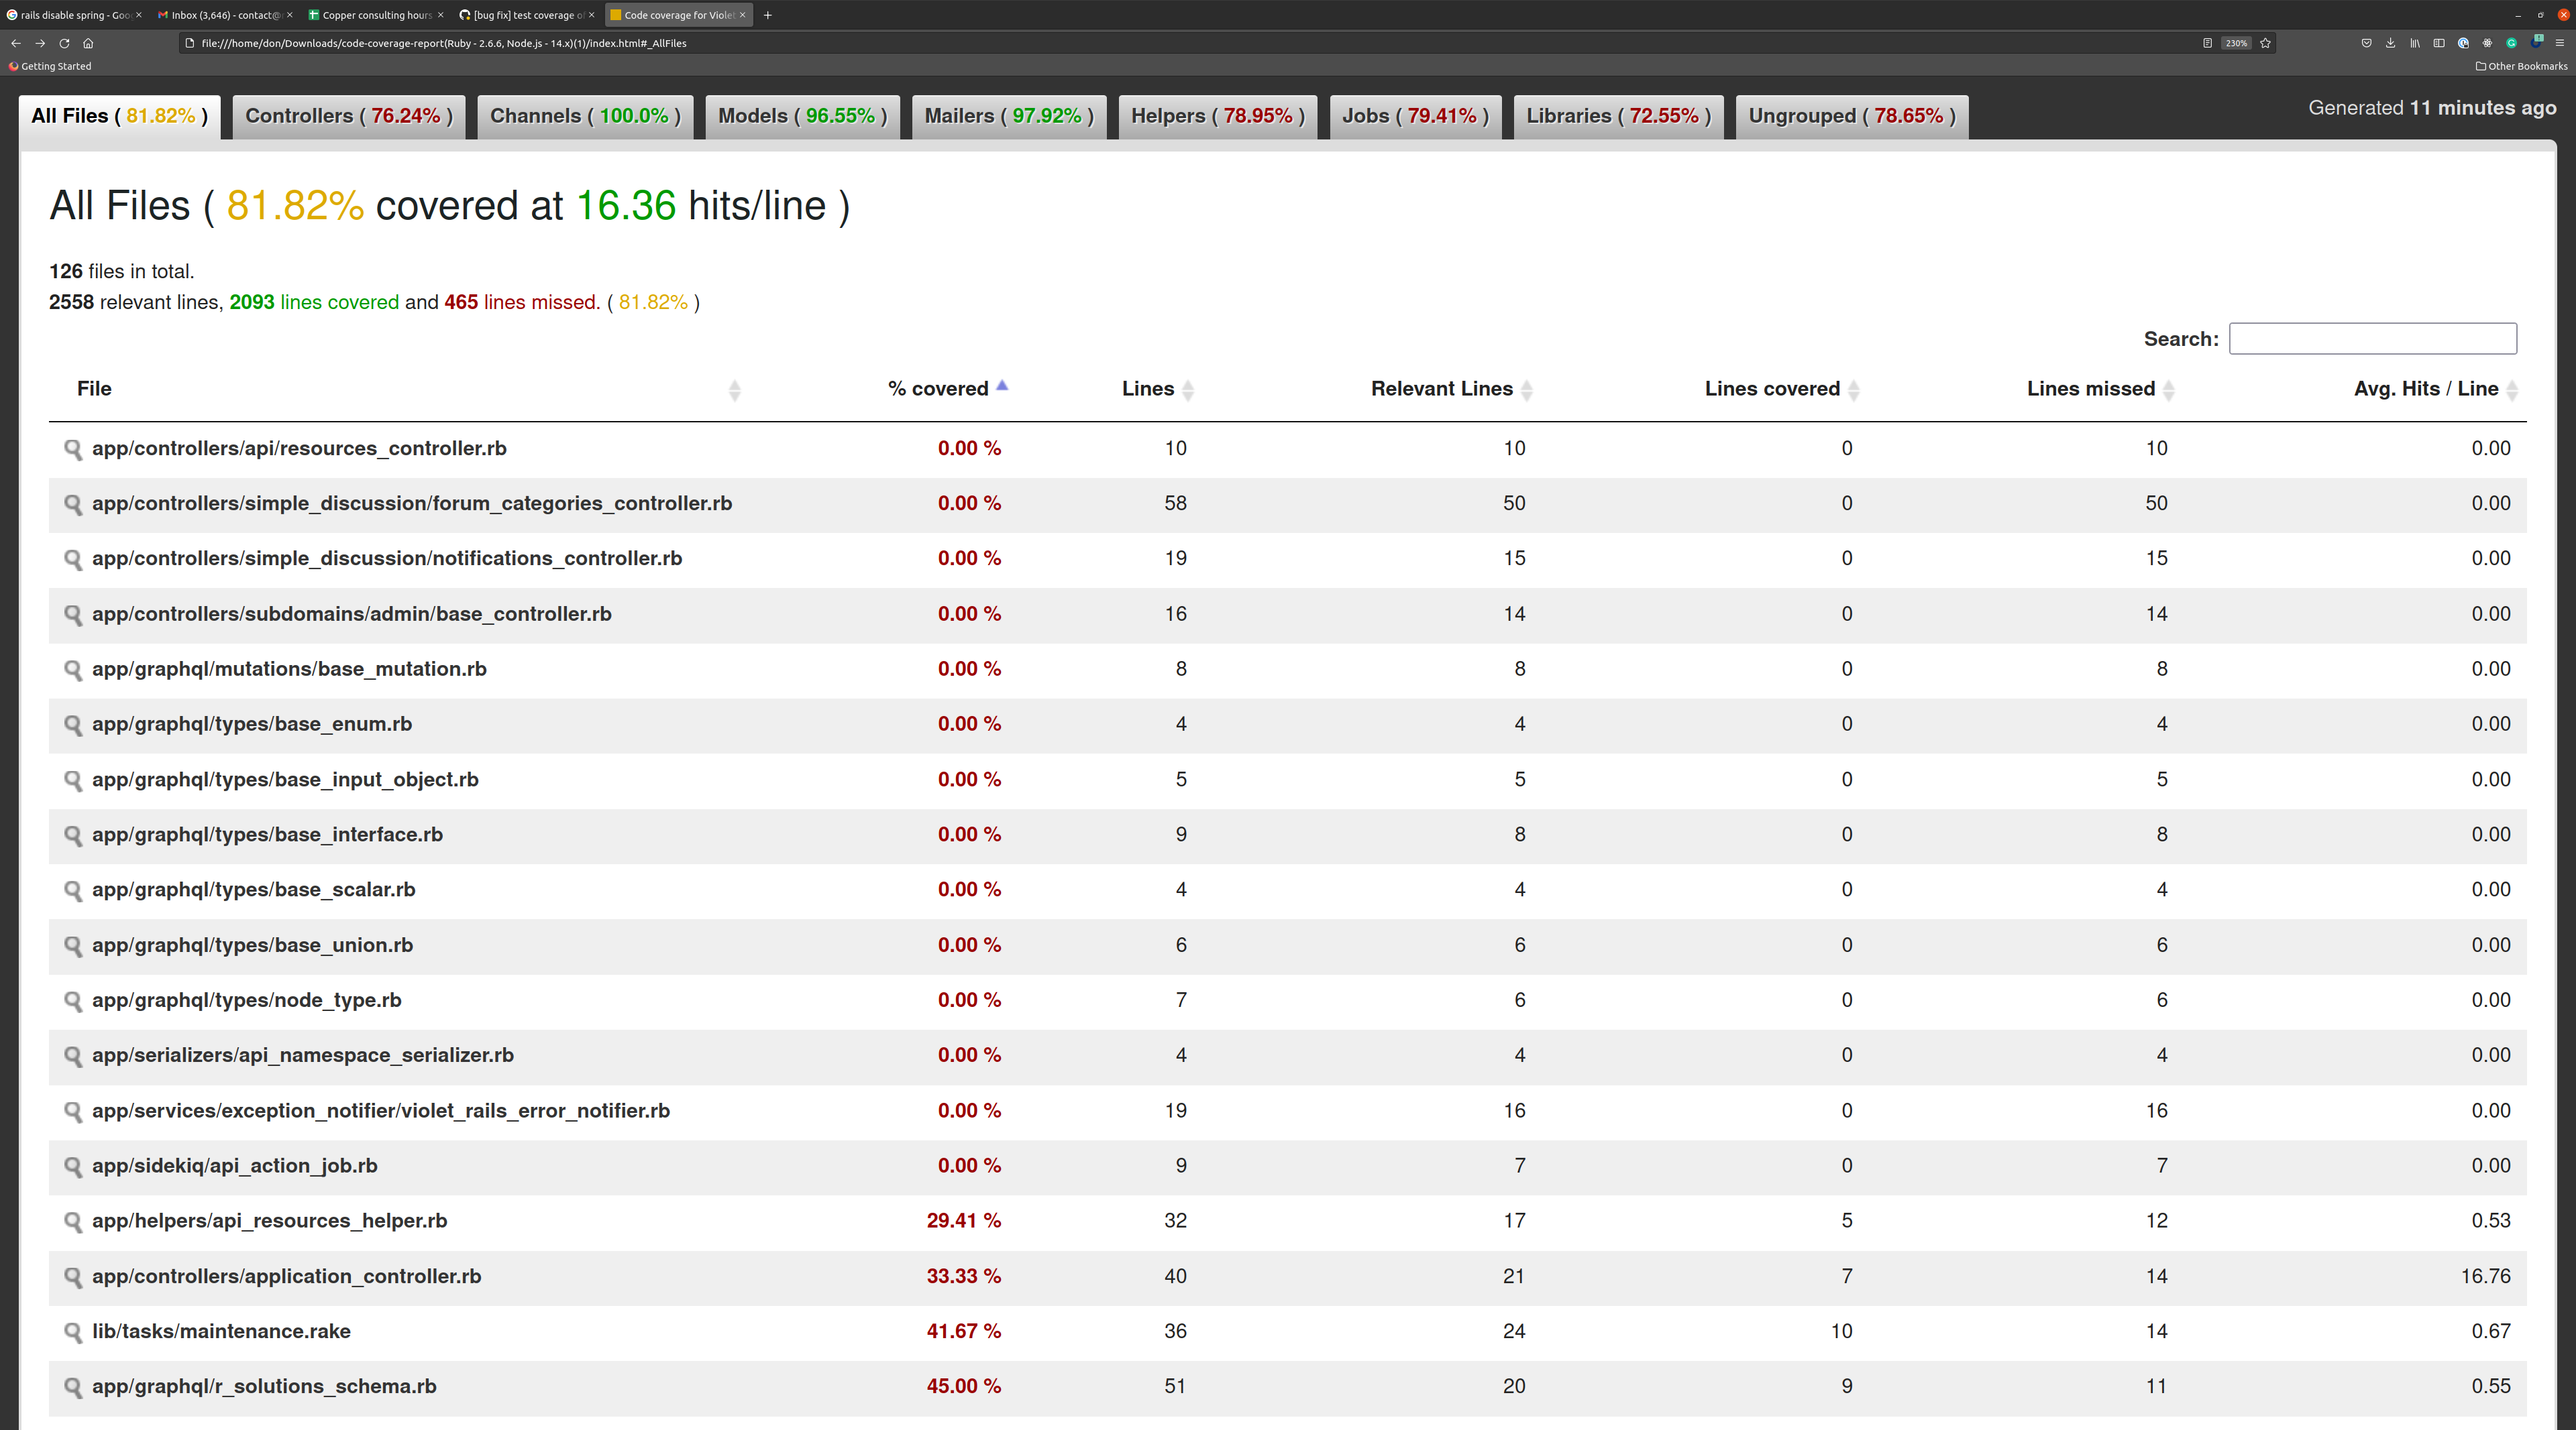This screenshot has width=2576, height=1430.
Task: Open app/controllers/application_controller.rb file link
Action: [286, 1276]
